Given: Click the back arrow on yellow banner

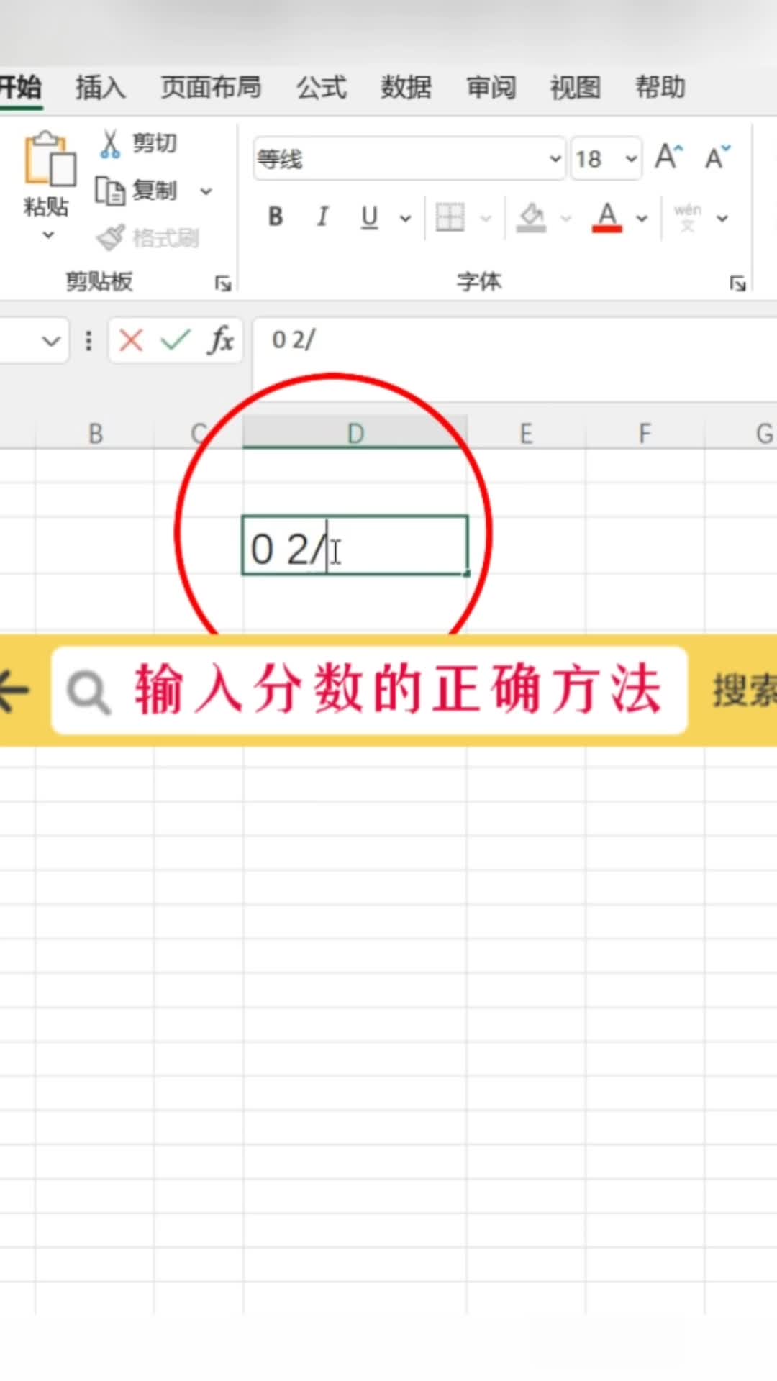Looking at the screenshot, I should pos(14,690).
